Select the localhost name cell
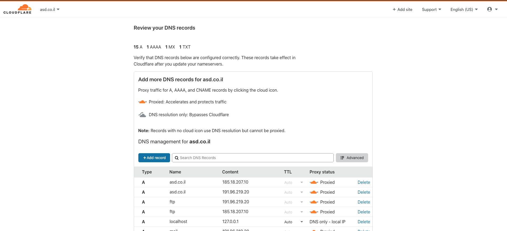This screenshot has height=231, width=507. (178, 222)
